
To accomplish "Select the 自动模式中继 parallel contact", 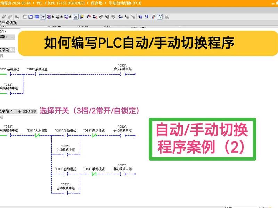I will pyautogui.click(x=65, y=193).
